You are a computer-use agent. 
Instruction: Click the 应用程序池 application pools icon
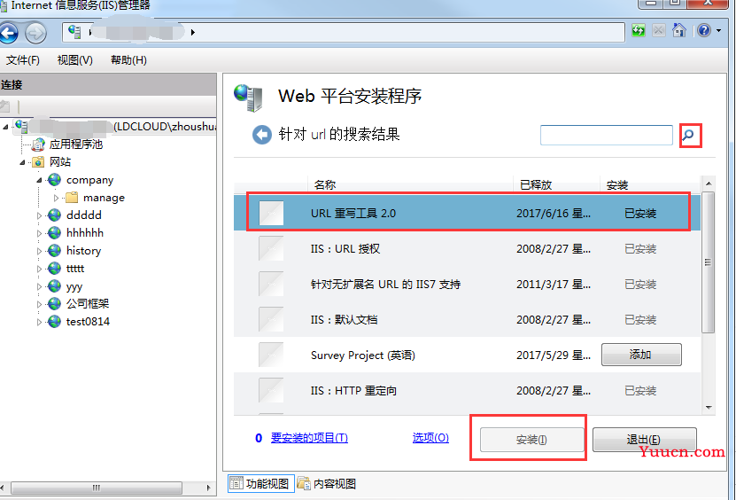[x=38, y=145]
